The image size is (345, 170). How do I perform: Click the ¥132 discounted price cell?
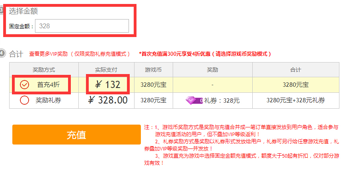click(107, 84)
